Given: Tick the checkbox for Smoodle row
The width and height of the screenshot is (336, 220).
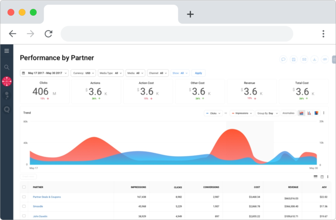Looking at the screenshot, I should 24,206.
